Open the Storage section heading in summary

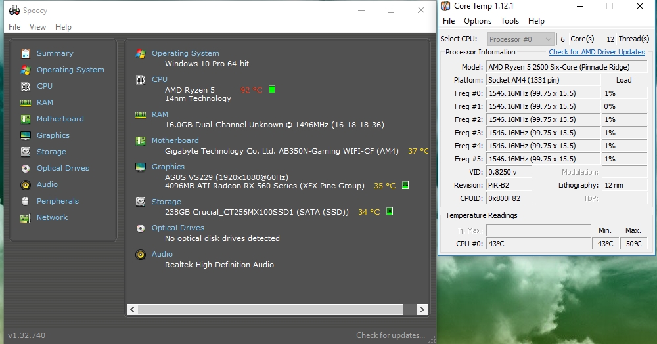166,202
